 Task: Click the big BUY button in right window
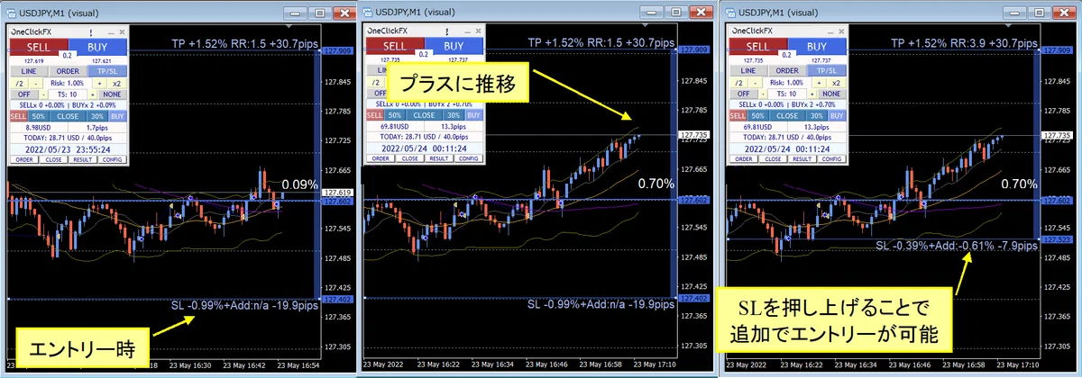coord(815,47)
